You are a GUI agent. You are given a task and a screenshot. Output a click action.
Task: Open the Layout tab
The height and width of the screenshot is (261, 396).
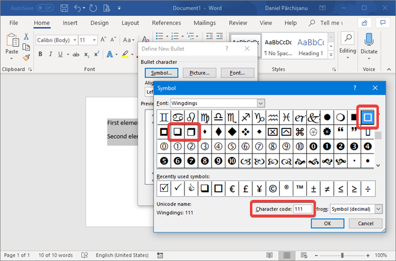click(x=130, y=23)
